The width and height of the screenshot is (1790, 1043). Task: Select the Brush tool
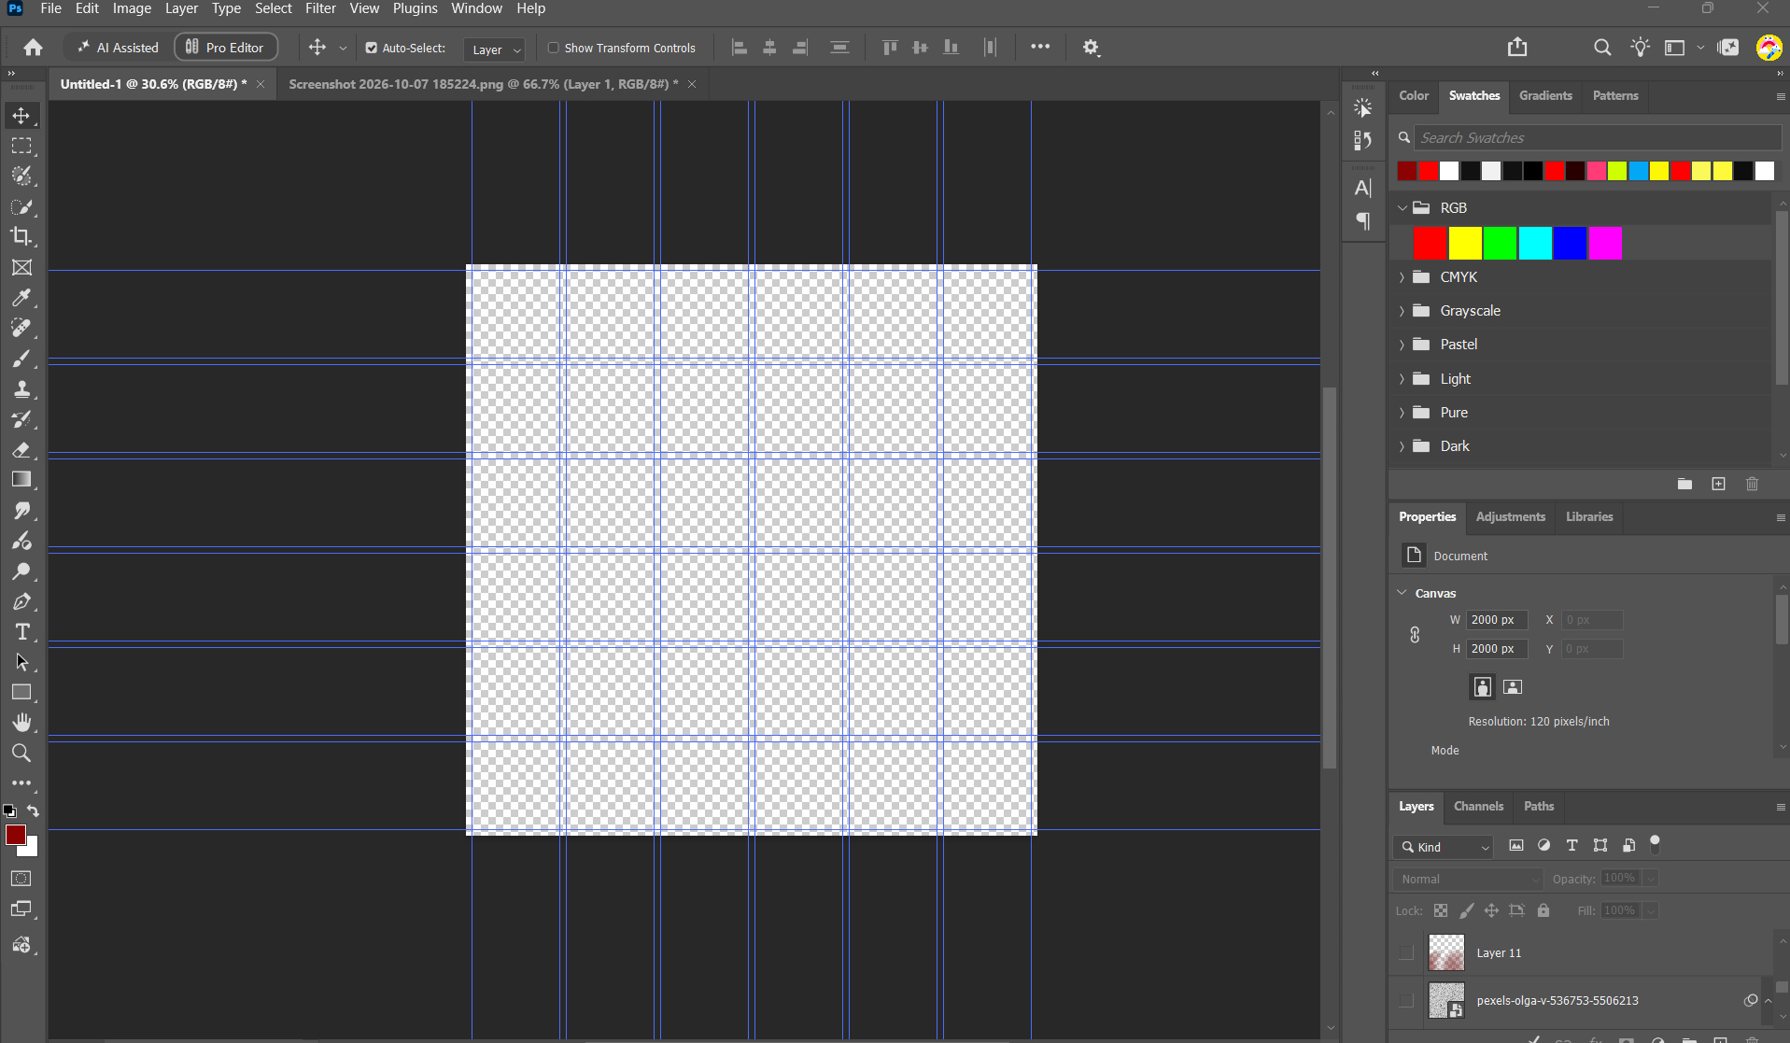[21, 359]
